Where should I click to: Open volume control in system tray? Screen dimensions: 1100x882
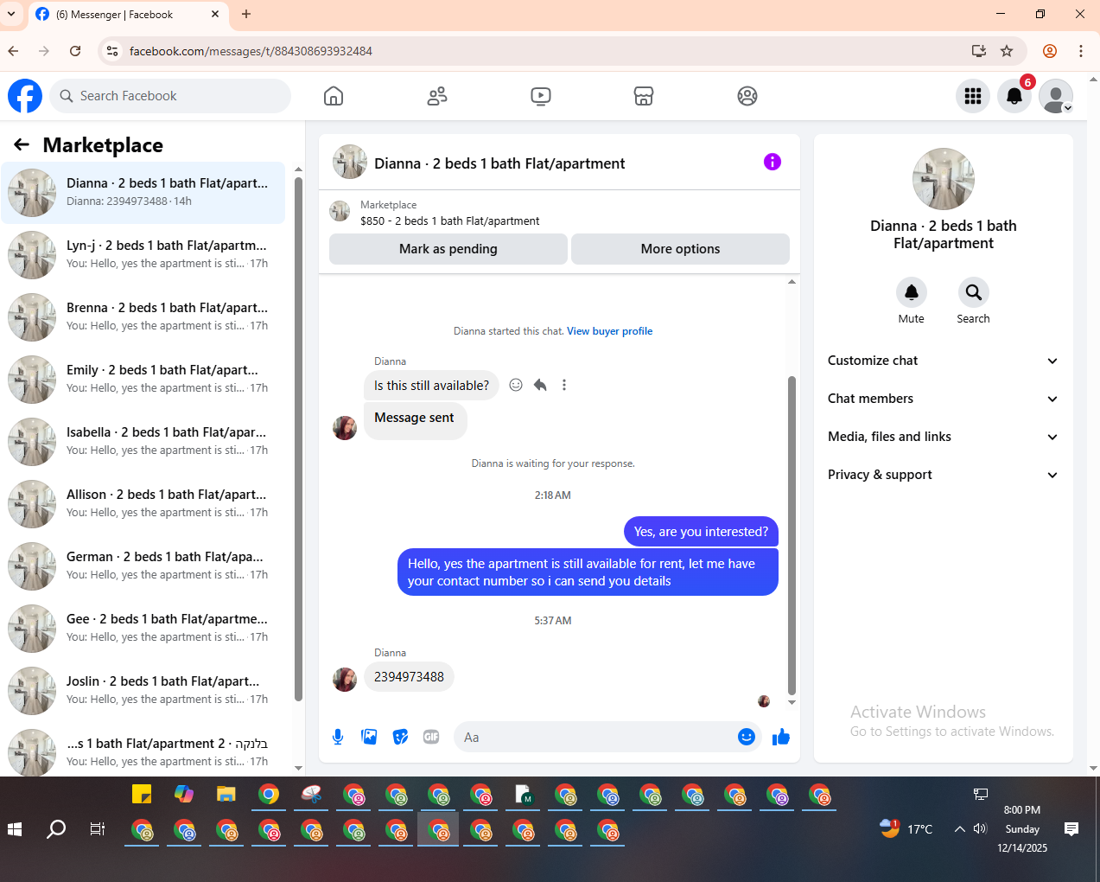[x=980, y=828]
